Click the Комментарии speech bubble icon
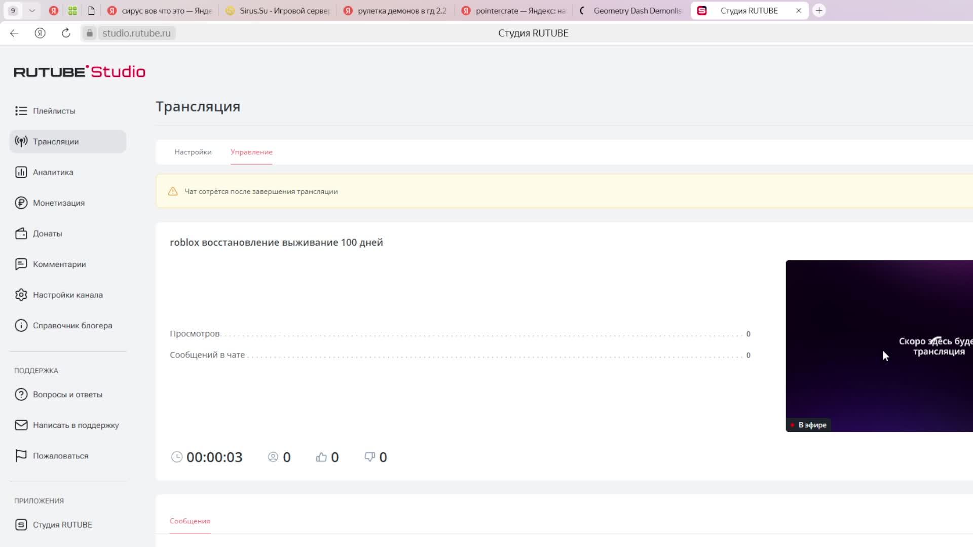This screenshot has width=973, height=547. coord(21,264)
